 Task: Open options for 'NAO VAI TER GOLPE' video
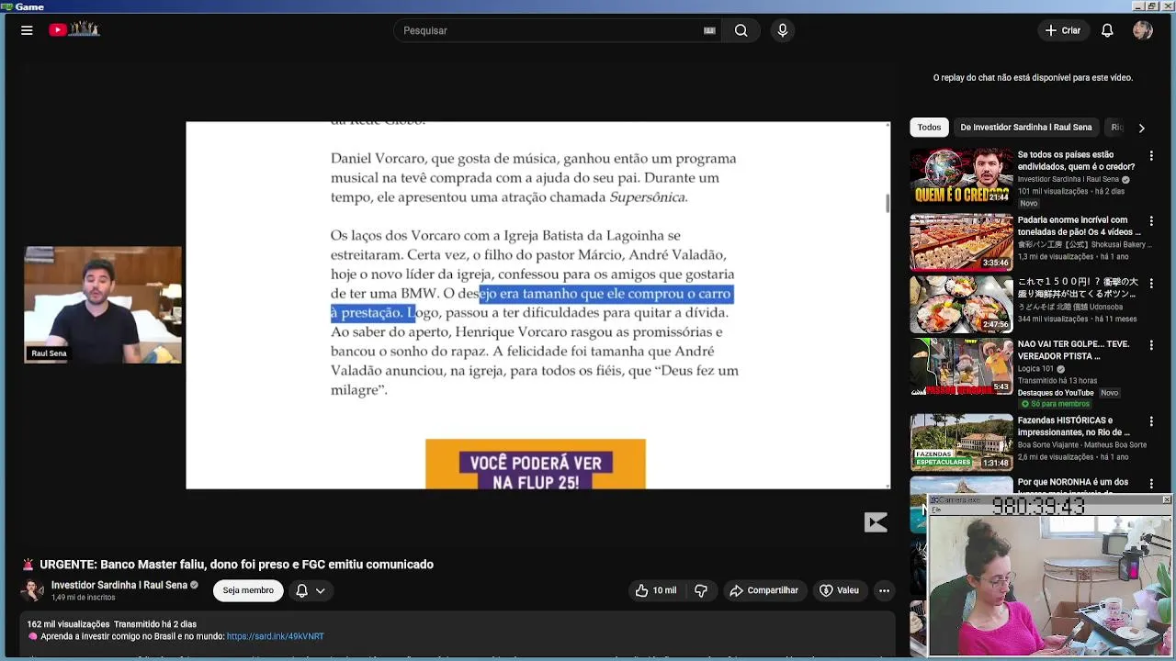pos(1151,345)
